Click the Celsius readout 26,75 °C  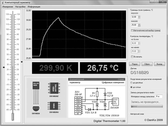(103, 68)
